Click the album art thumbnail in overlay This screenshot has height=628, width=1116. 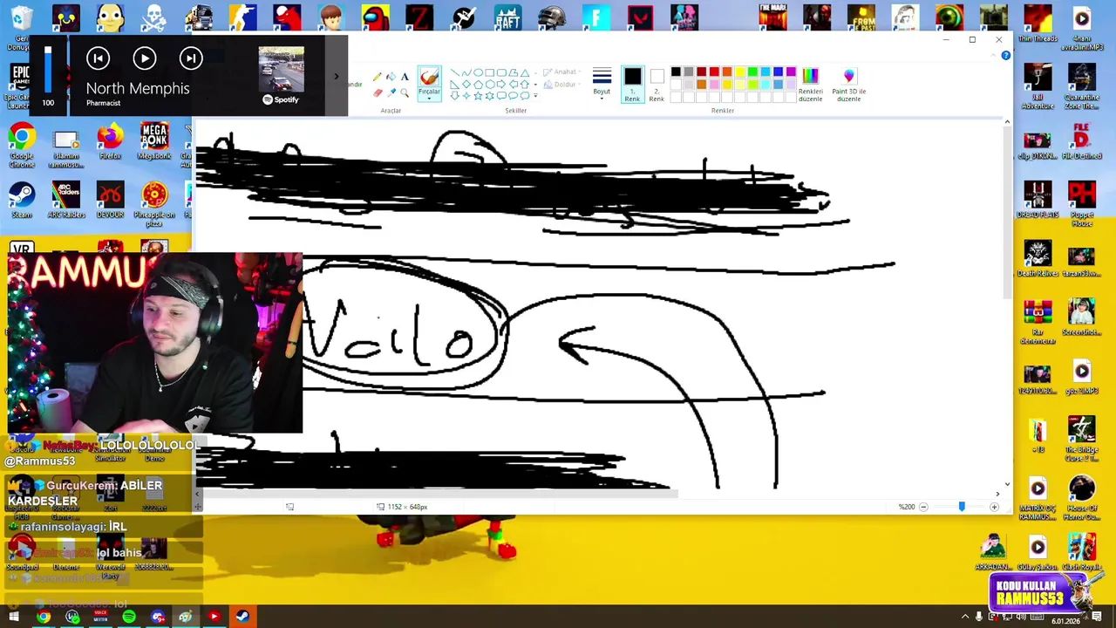(281, 70)
